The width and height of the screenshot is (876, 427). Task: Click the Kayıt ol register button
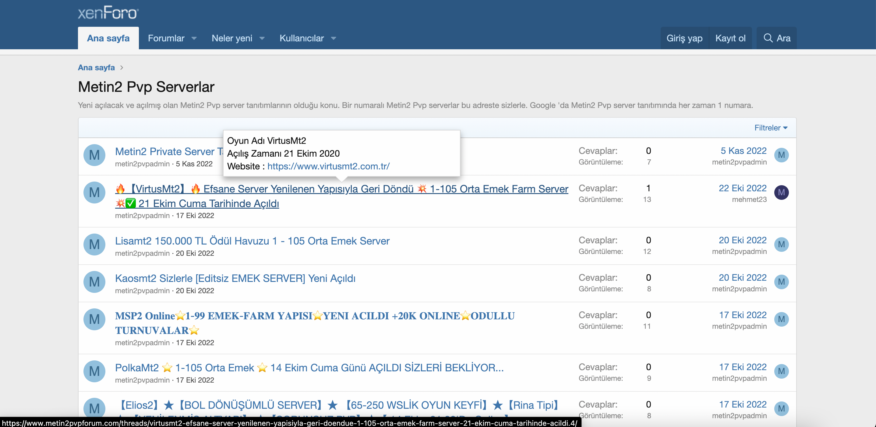click(730, 38)
